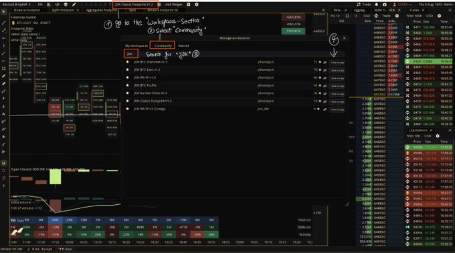
Task: Open the btcusd @ bybitf symbol selector
Action: 16,5
